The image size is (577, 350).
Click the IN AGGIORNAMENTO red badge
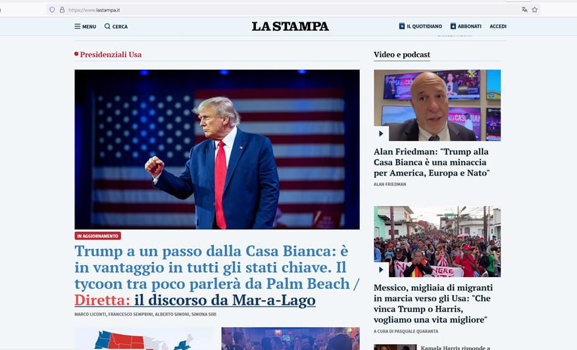[x=97, y=236]
